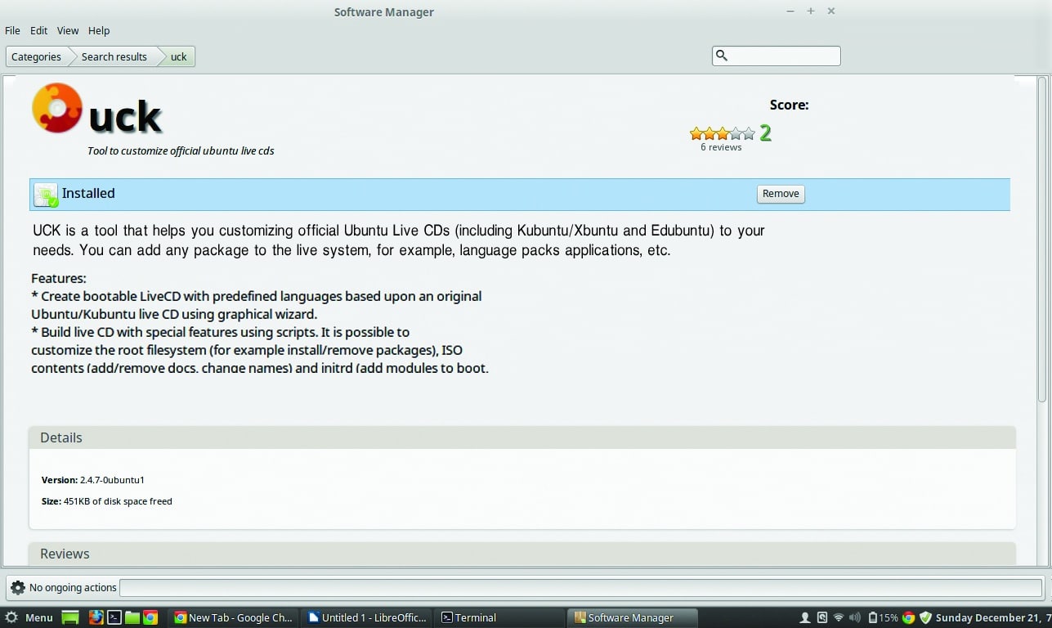Click the fourth rating star
The height and width of the screenshot is (628, 1052).
point(734,132)
